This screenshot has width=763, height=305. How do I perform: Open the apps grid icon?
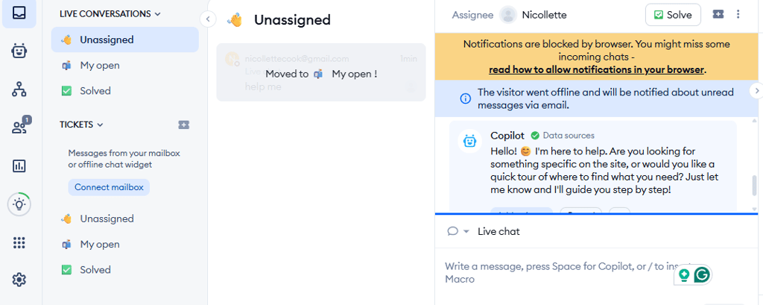(19, 242)
